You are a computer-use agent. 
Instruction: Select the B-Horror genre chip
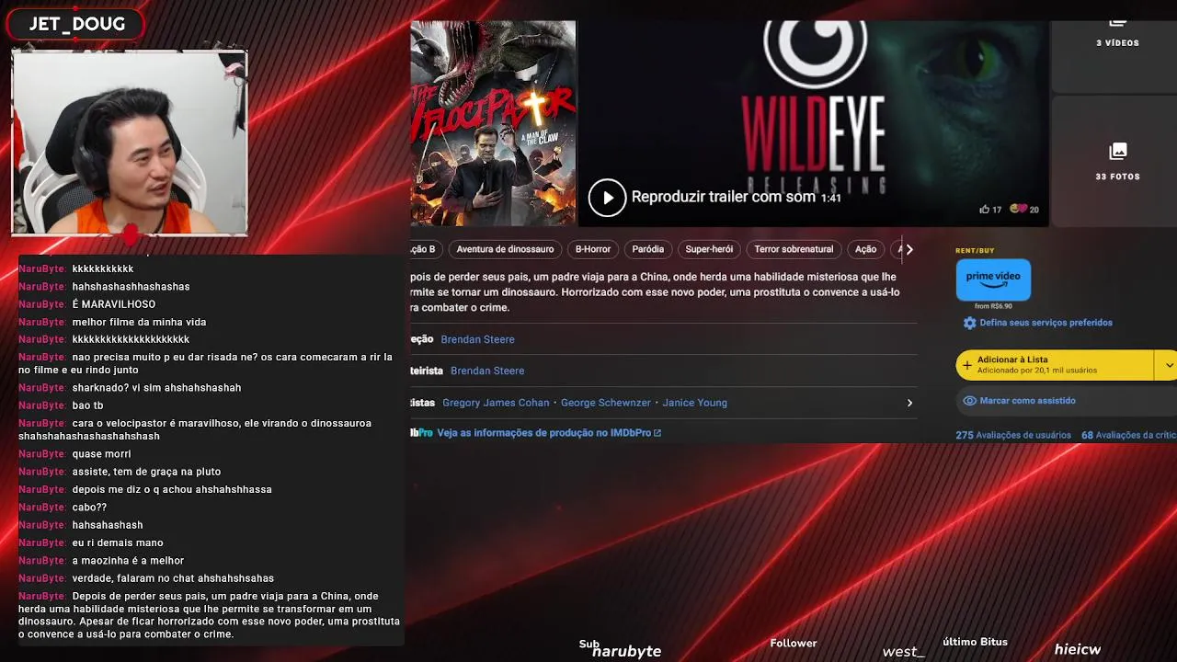[593, 249]
